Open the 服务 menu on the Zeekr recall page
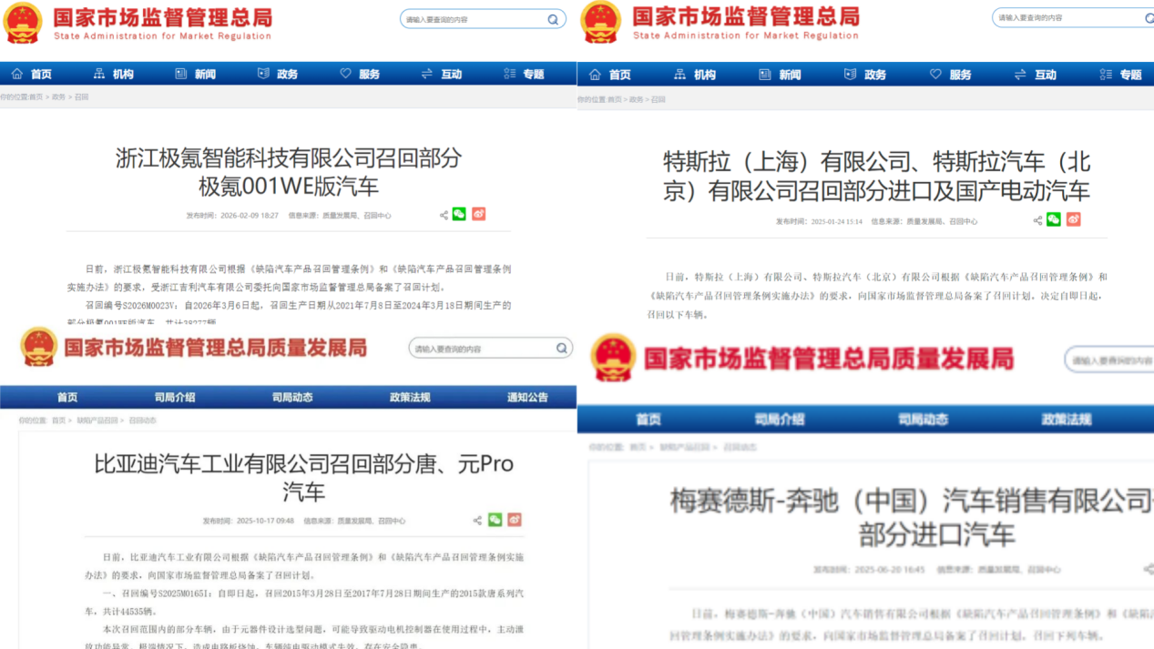The width and height of the screenshot is (1154, 649). (360, 74)
